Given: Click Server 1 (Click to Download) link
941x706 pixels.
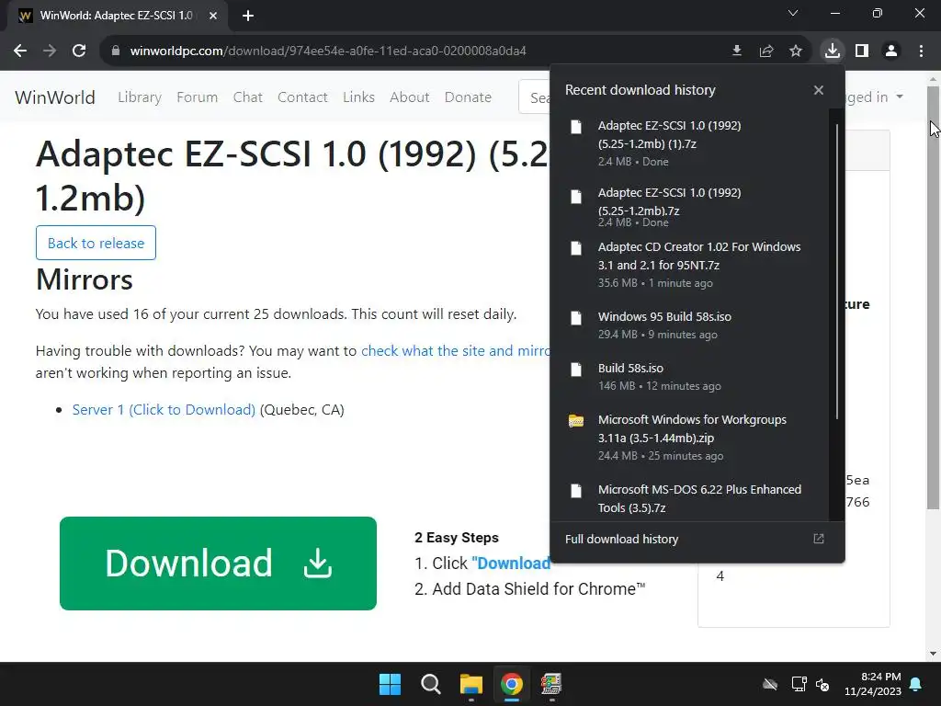Looking at the screenshot, I should click(x=164, y=410).
